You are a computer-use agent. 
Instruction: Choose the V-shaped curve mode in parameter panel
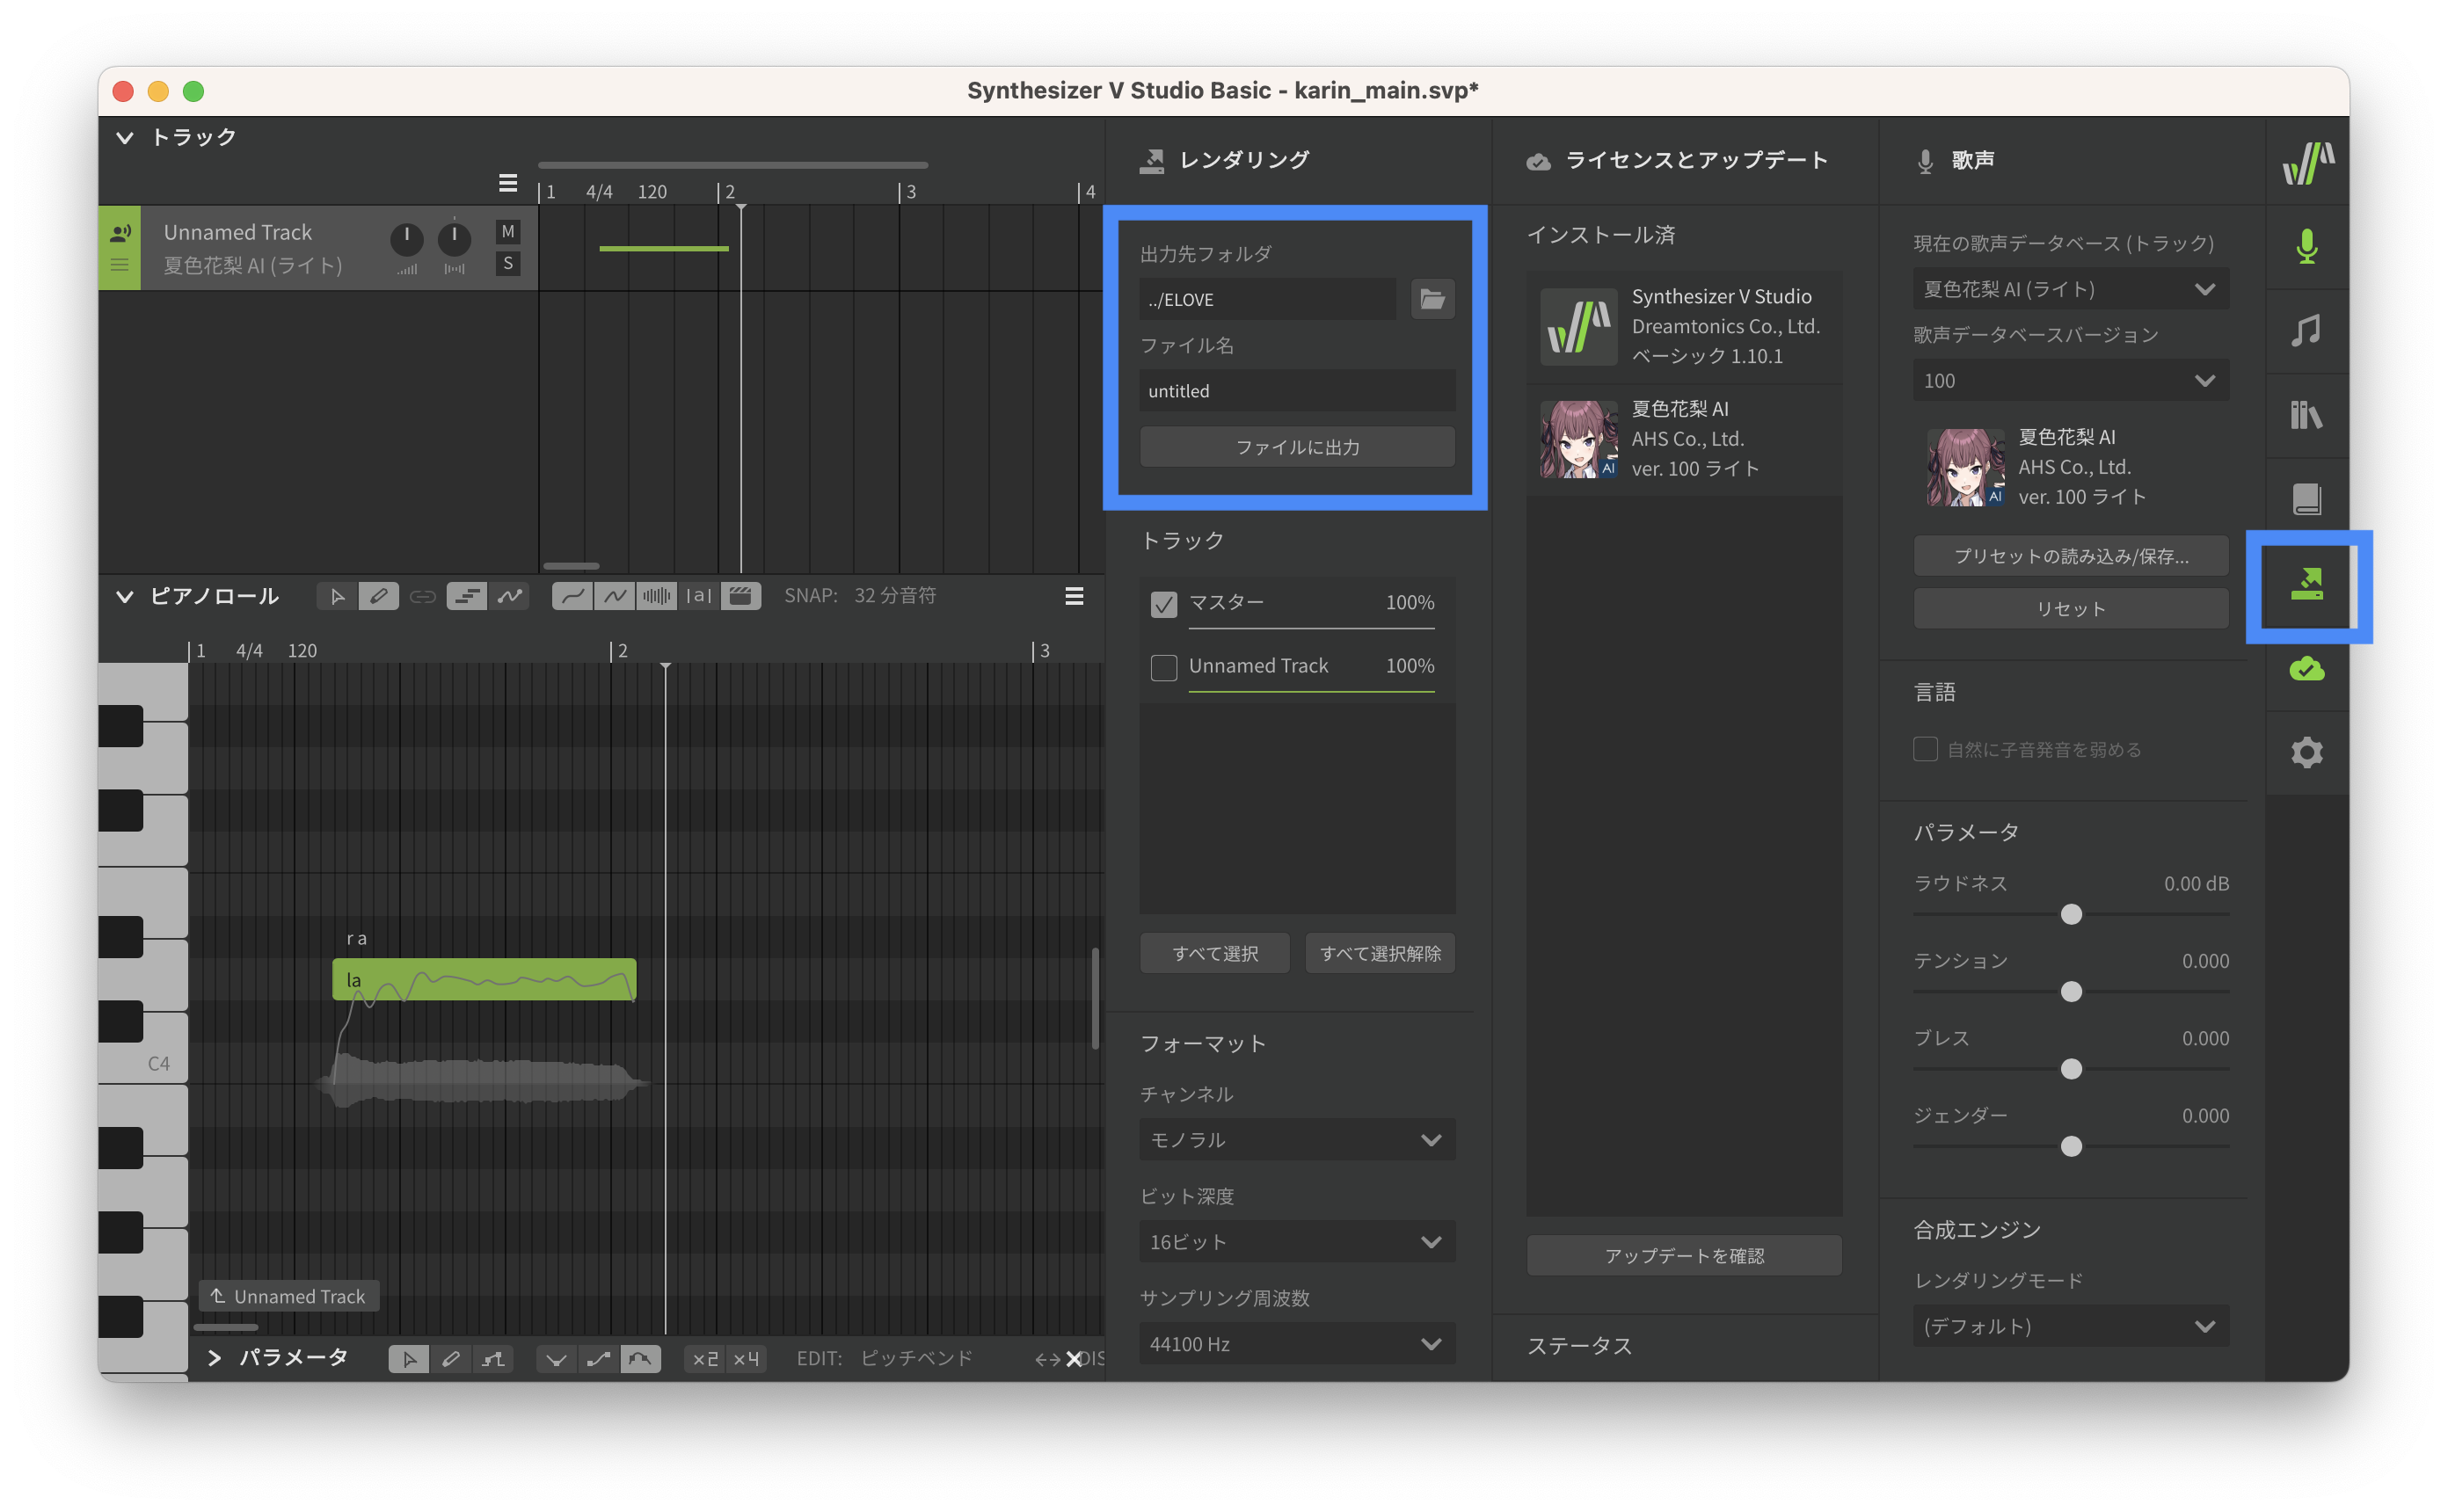coord(557,1359)
